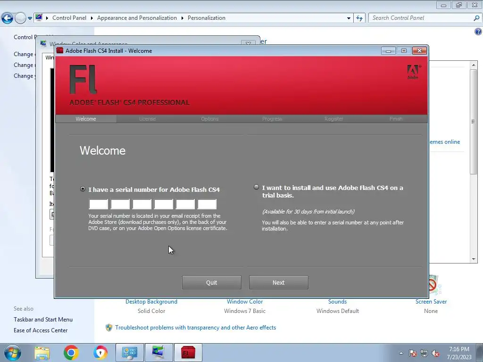Click Personalization in the breadcrumb
Screen dimensions: 483x362
click(207, 18)
